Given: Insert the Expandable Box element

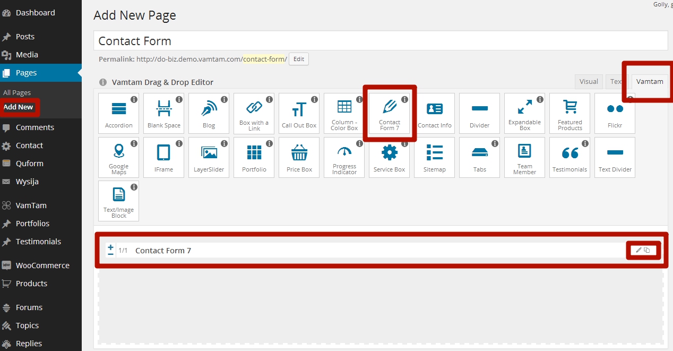Looking at the screenshot, I should pos(524,113).
